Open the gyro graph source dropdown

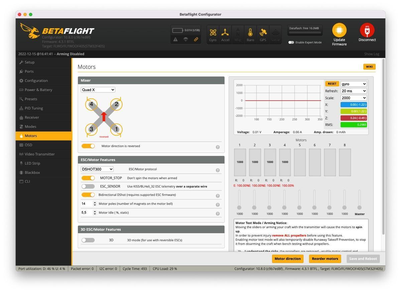[x=354, y=84]
